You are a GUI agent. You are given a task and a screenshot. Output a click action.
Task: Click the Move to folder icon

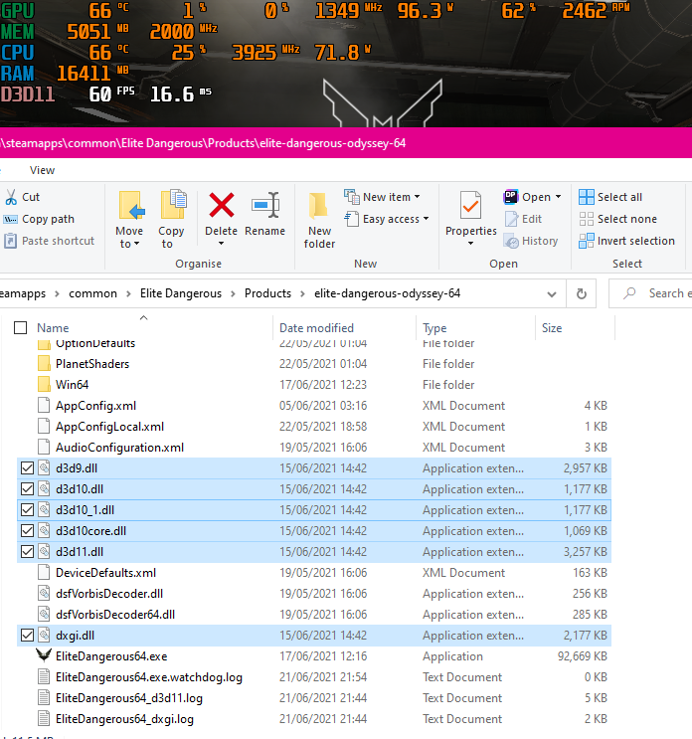point(130,206)
